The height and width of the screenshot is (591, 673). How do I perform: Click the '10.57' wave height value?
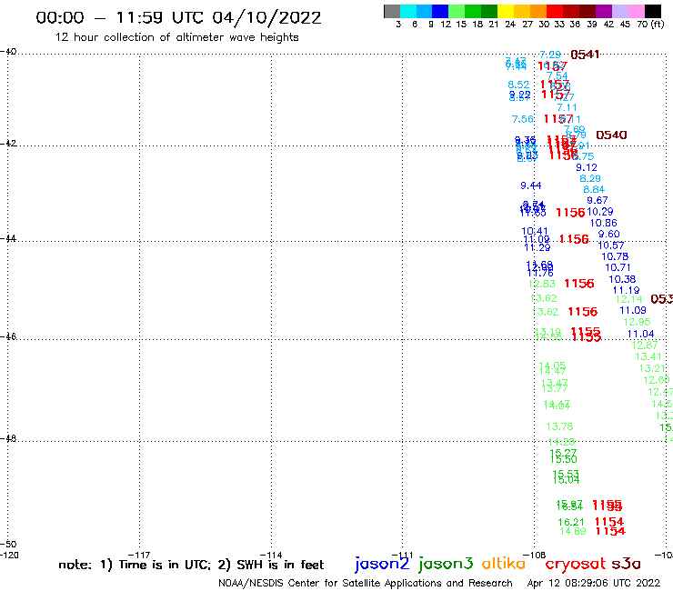click(x=611, y=245)
